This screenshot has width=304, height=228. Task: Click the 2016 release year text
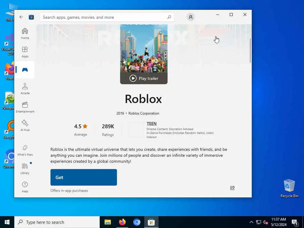click(x=120, y=113)
